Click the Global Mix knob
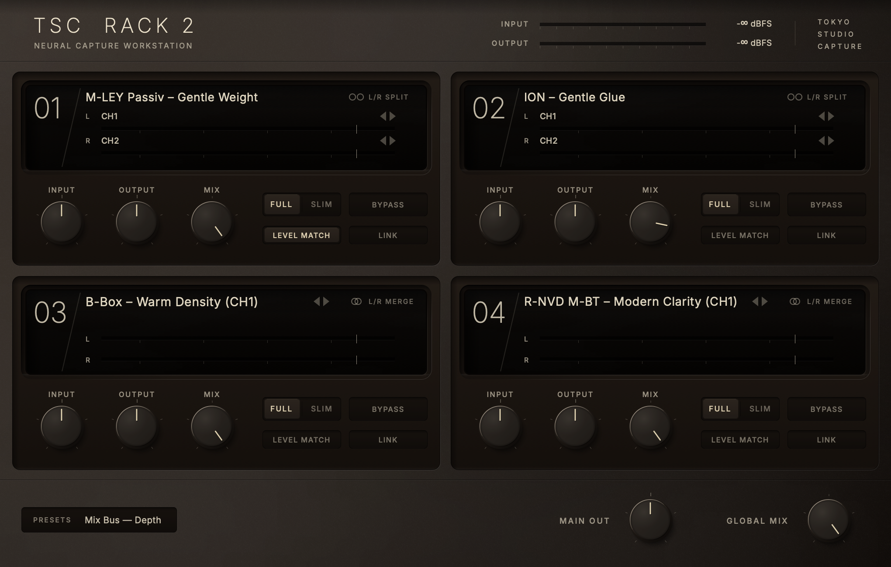 pos(828,520)
